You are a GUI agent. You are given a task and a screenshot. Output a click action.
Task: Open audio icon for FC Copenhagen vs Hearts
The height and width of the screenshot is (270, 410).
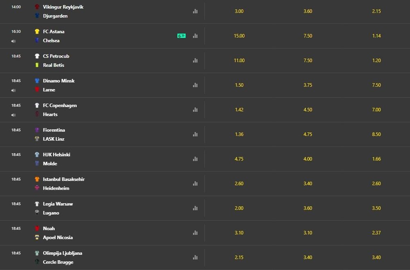click(14, 115)
